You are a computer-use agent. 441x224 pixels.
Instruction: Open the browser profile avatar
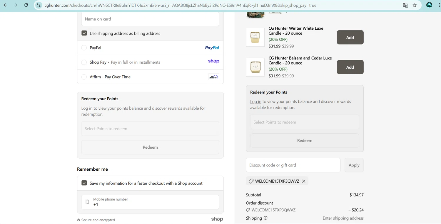pyautogui.click(x=429, y=5)
